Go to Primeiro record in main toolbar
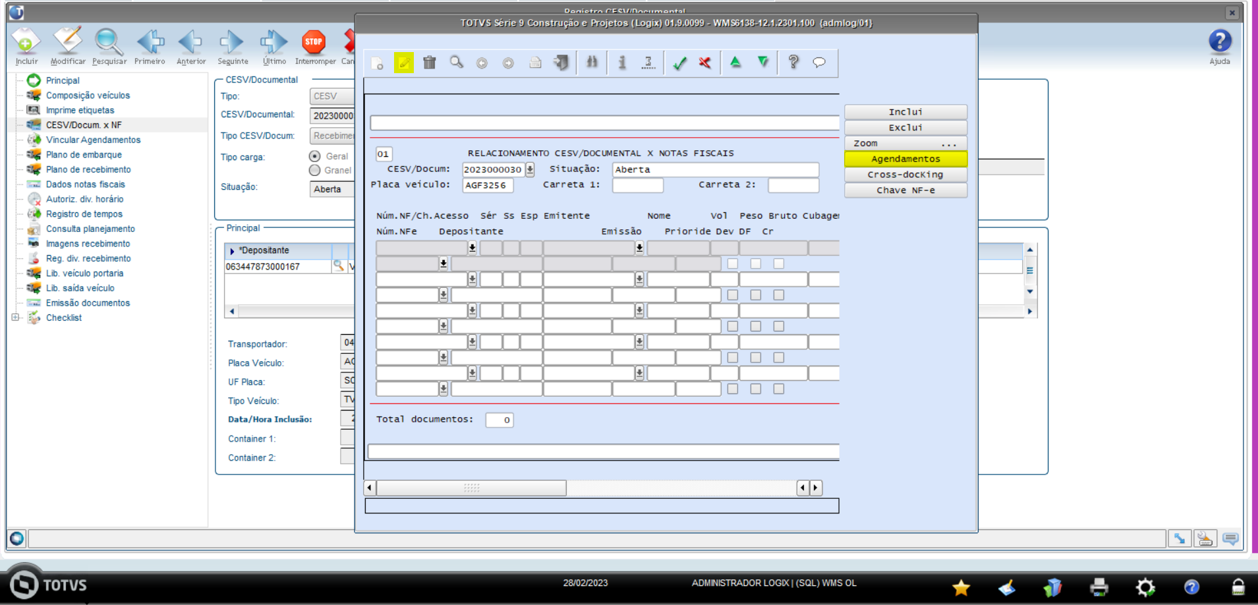Image resolution: width=1258 pixels, height=605 pixels. [x=150, y=46]
